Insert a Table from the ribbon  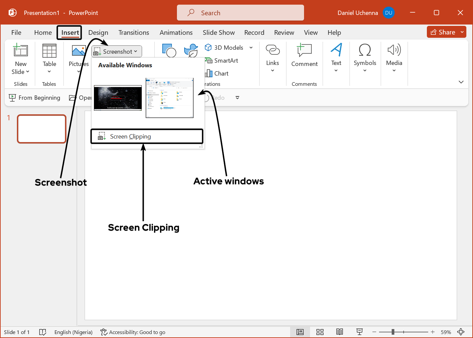pyautogui.click(x=49, y=51)
